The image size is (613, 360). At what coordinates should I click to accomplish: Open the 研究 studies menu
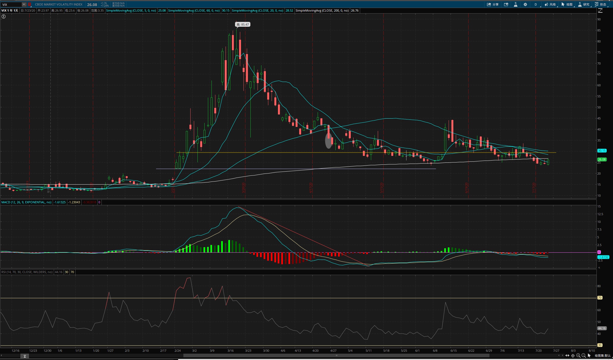(x=584, y=4)
